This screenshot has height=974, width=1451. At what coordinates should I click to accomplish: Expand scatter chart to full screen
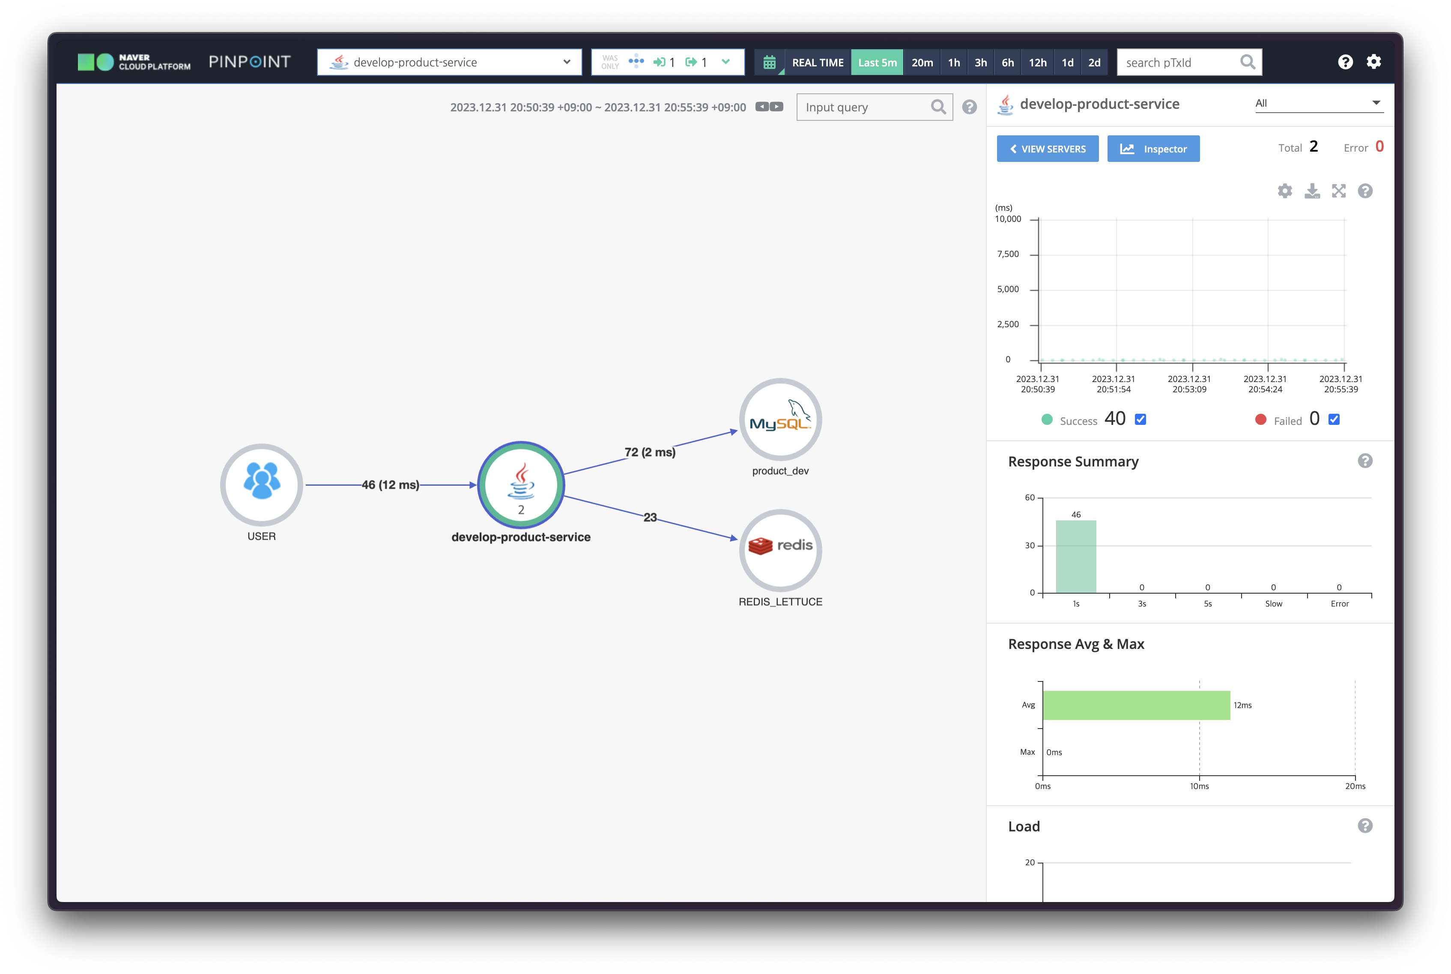(x=1338, y=191)
